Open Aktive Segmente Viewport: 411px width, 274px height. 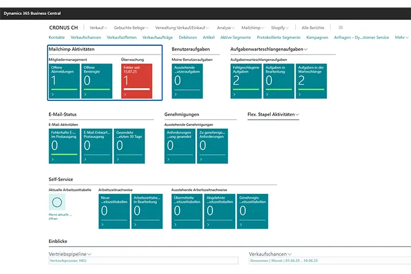[235, 37]
